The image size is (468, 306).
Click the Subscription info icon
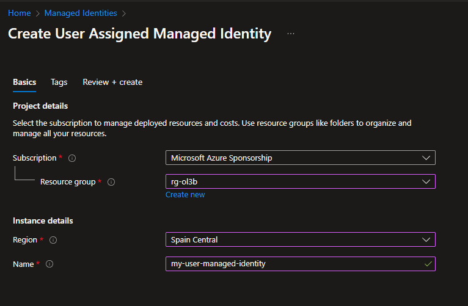click(x=72, y=158)
